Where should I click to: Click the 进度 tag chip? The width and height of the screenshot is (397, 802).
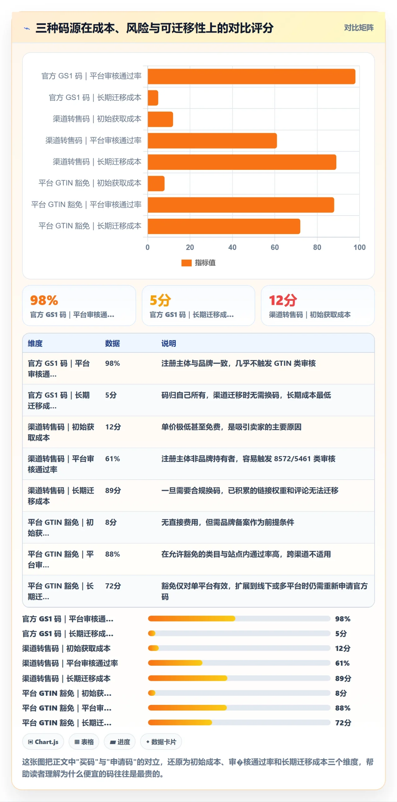(x=120, y=742)
